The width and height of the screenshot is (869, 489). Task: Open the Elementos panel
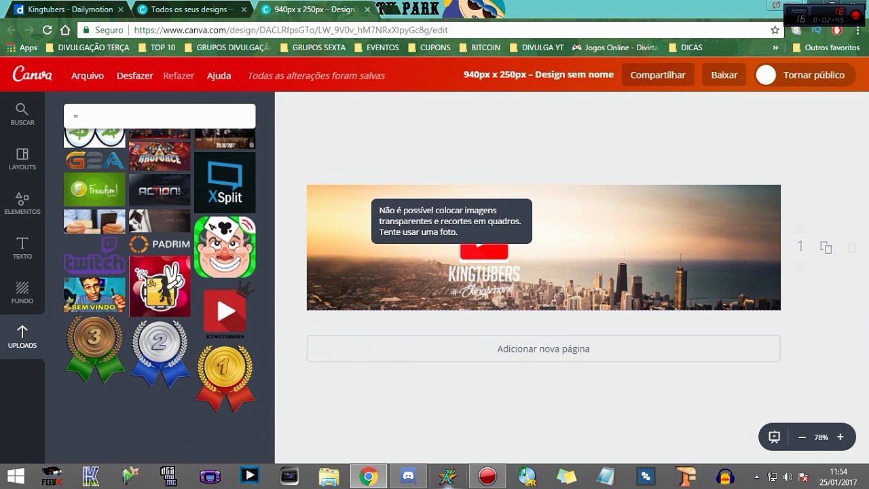[x=22, y=204]
